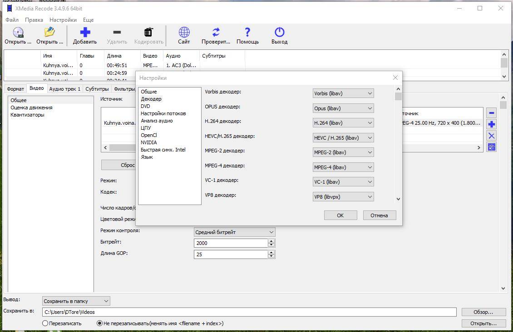Open the MPEG-2 декодер dropdown
This screenshot has width=513, height=332.
pyautogui.click(x=343, y=152)
